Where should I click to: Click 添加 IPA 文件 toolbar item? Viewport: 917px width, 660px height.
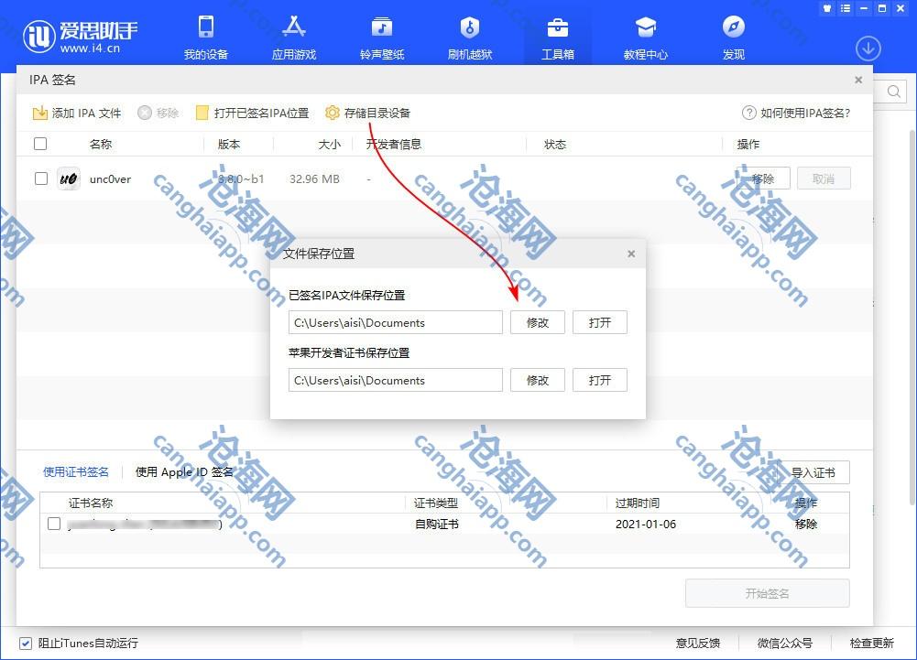pyautogui.click(x=77, y=114)
